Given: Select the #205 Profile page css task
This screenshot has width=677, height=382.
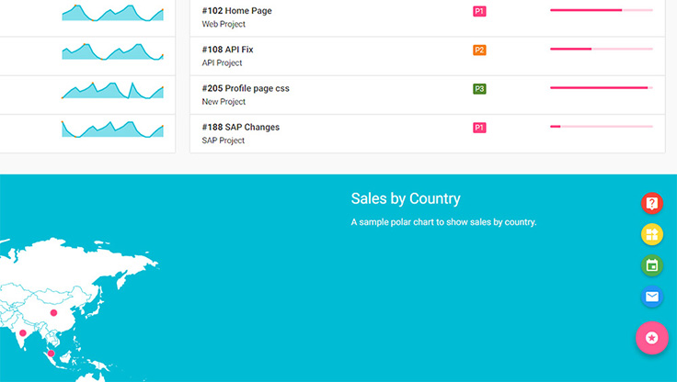Looking at the screenshot, I should point(246,88).
